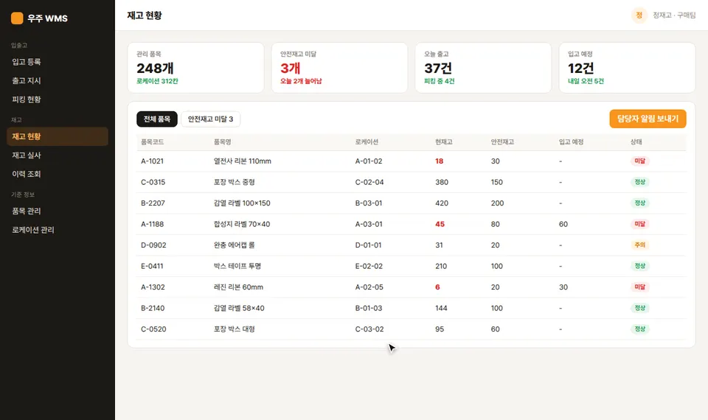Screen dimensions: 708x420
Task: Open 이력 조회 menu item
Action: pyautogui.click(x=58, y=174)
